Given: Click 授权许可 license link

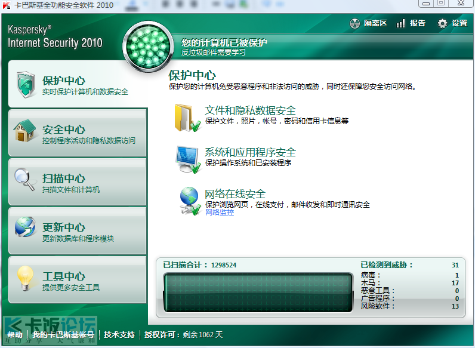Looking at the screenshot, I should [162, 335].
